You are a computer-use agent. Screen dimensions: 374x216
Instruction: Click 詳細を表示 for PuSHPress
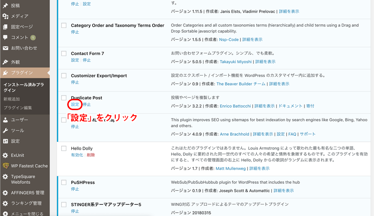[x=283, y=191]
